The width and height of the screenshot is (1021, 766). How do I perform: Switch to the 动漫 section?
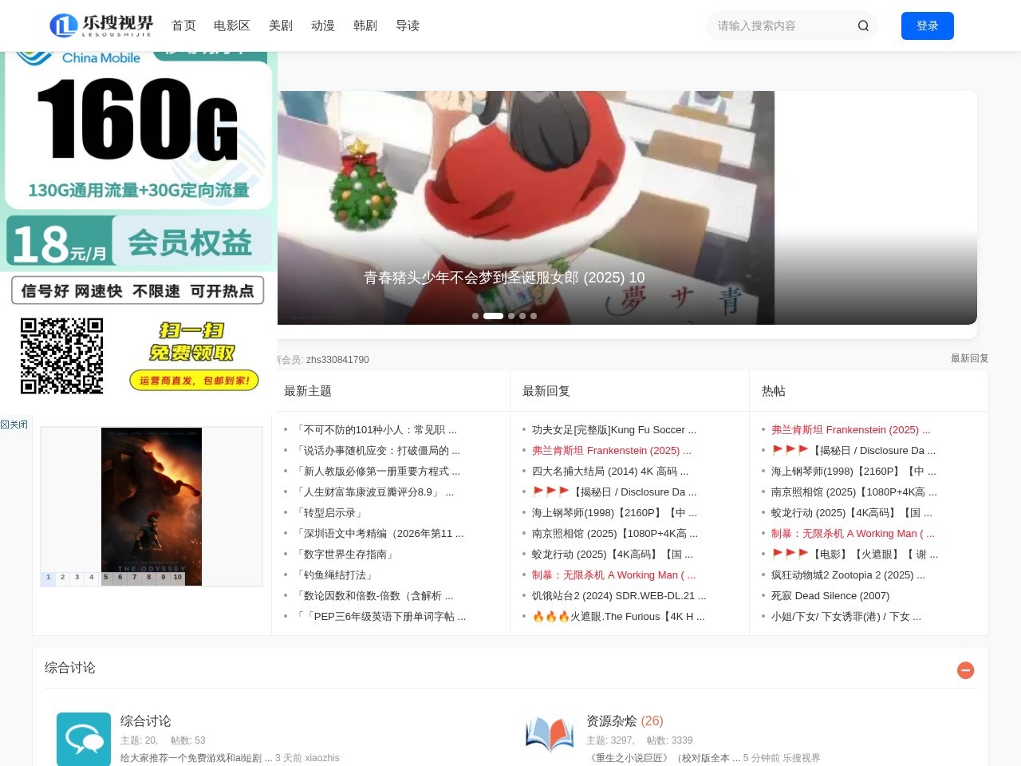pyautogui.click(x=323, y=26)
